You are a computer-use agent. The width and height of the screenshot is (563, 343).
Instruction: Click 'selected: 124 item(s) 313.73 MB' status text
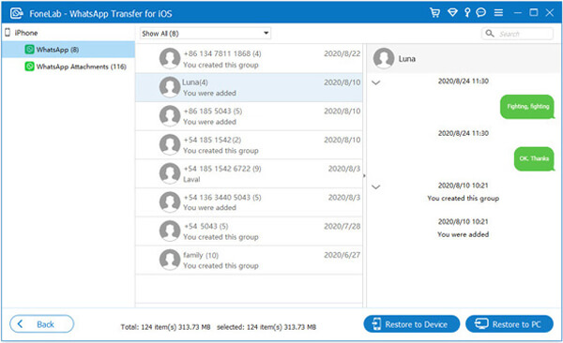pyautogui.click(x=266, y=327)
